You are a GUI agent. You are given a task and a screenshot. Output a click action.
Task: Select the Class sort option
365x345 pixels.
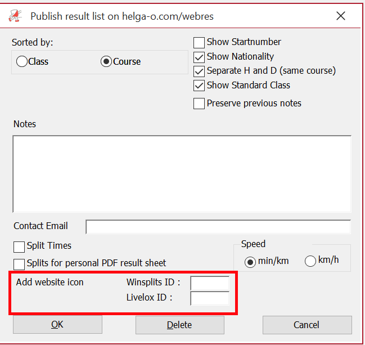tap(22, 61)
